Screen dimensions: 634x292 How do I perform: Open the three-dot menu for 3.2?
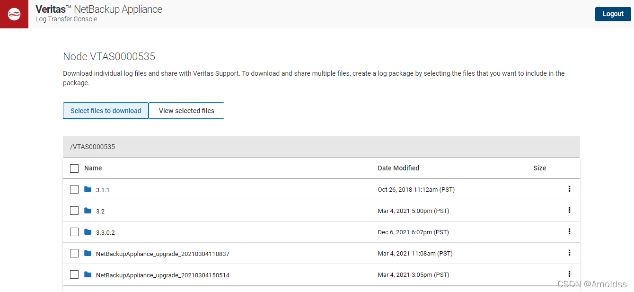click(x=569, y=210)
